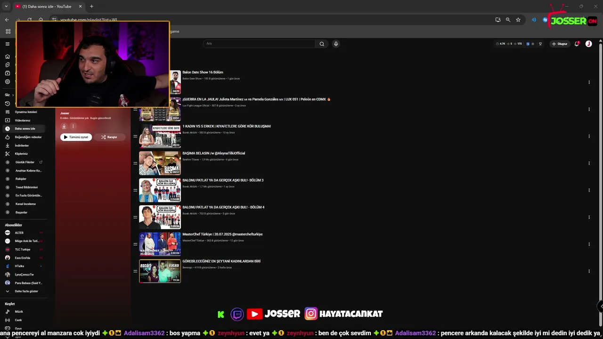Click the blue sound-wave extension icon
Image resolution: width=603 pixels, height=339 pixels.
pos(534,20)
